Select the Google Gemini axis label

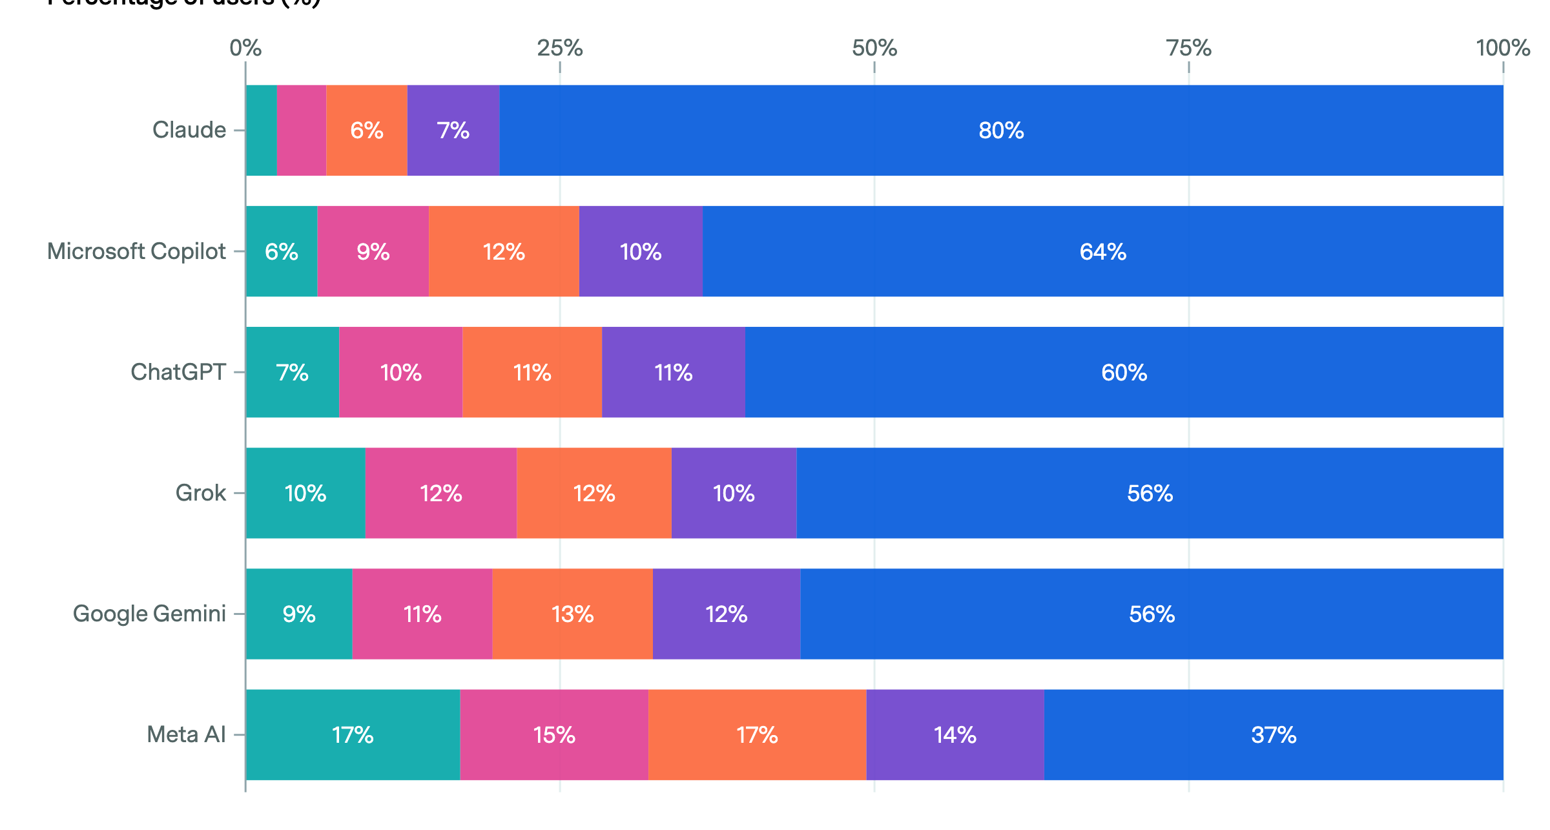point(149,614)
